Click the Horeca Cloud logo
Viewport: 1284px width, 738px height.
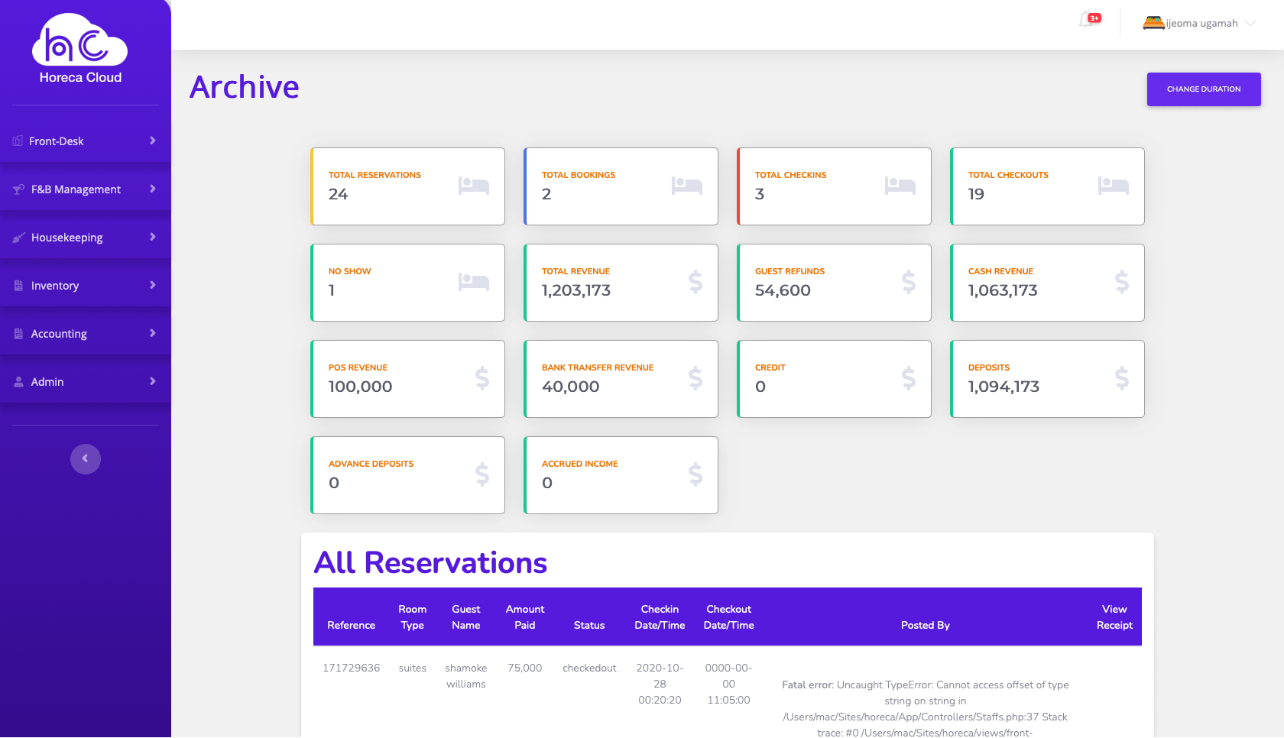click(80, 49)
